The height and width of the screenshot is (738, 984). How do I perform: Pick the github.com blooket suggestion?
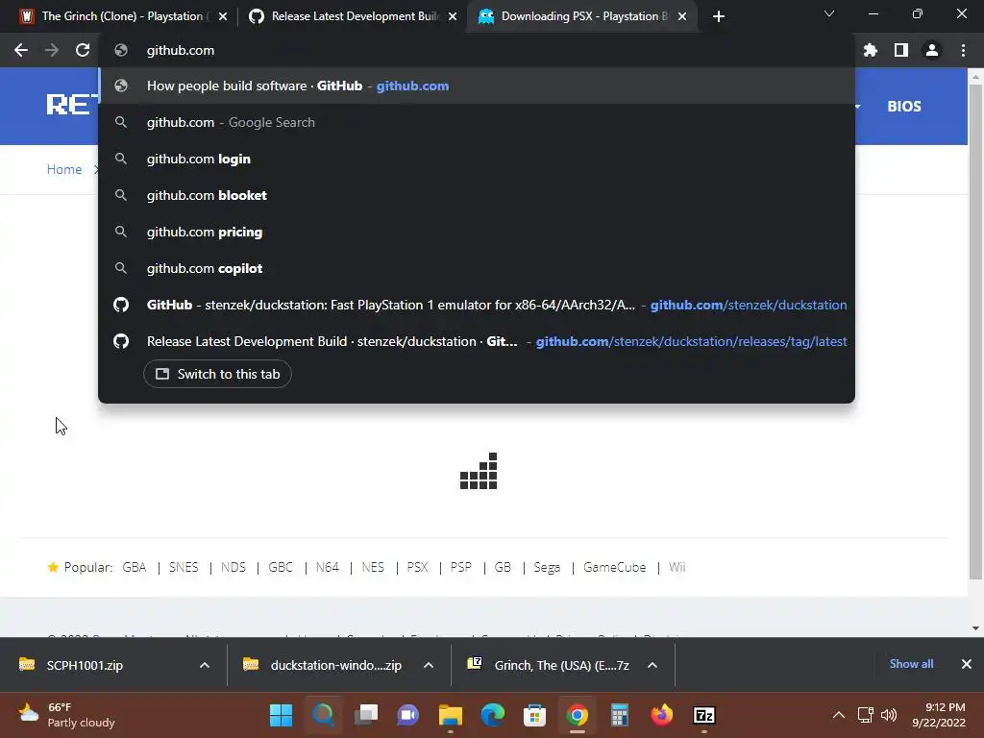(477, 195)
